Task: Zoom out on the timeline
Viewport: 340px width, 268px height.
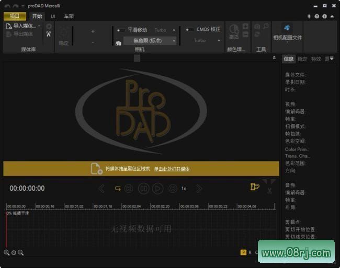Action: pyautogui.click(x=20, y=252)
